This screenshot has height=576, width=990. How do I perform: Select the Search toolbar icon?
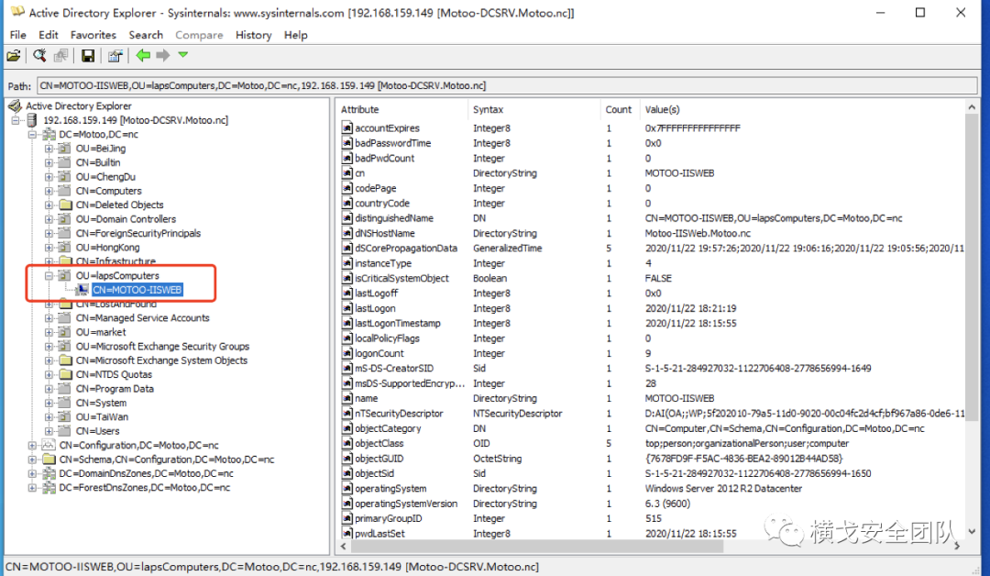tap(39, 55)
